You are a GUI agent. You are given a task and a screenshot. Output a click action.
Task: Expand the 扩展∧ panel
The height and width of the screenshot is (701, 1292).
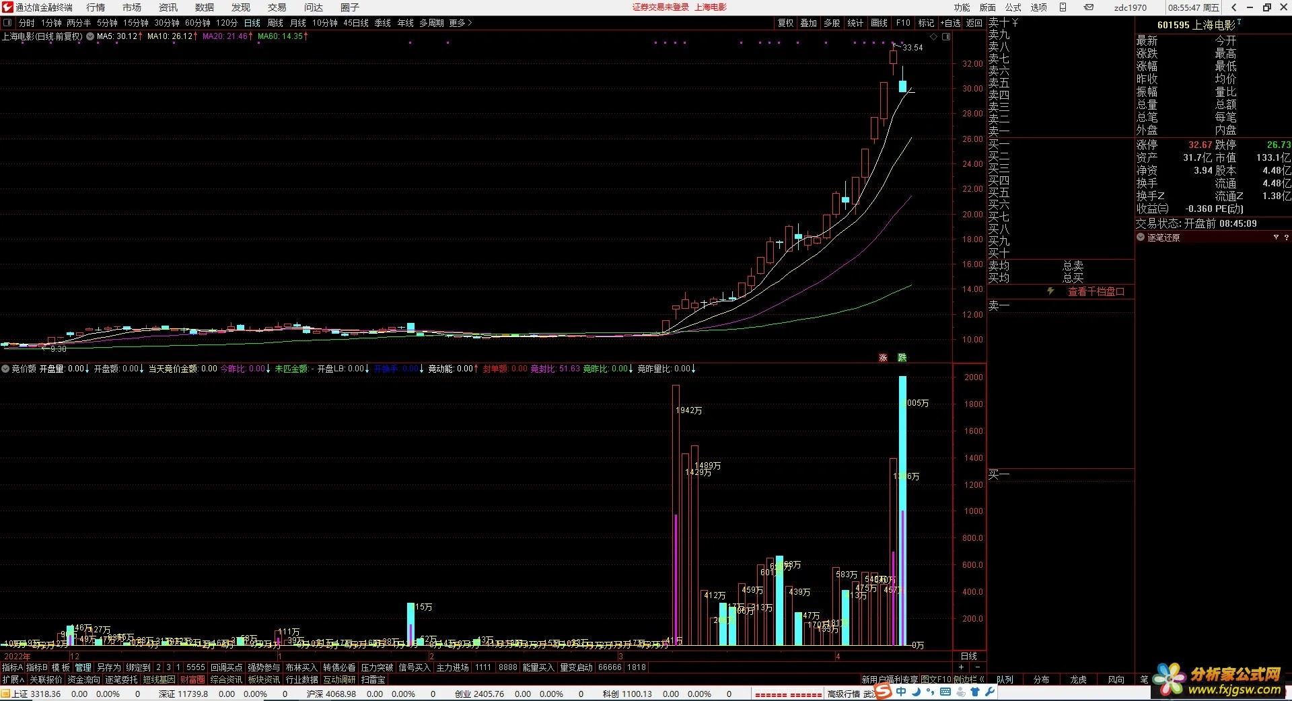(x=13, y=679)
